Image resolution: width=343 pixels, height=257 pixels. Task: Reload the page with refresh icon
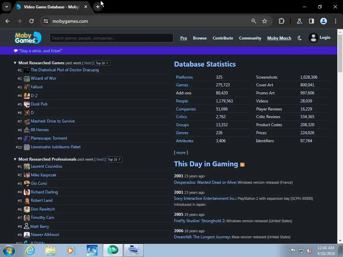(x=31, y=21)
